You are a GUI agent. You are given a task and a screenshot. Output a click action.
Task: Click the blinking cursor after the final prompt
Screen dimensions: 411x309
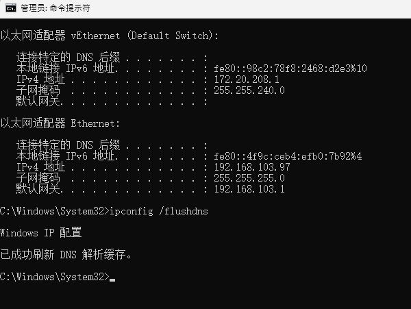[x=112, y=280]
